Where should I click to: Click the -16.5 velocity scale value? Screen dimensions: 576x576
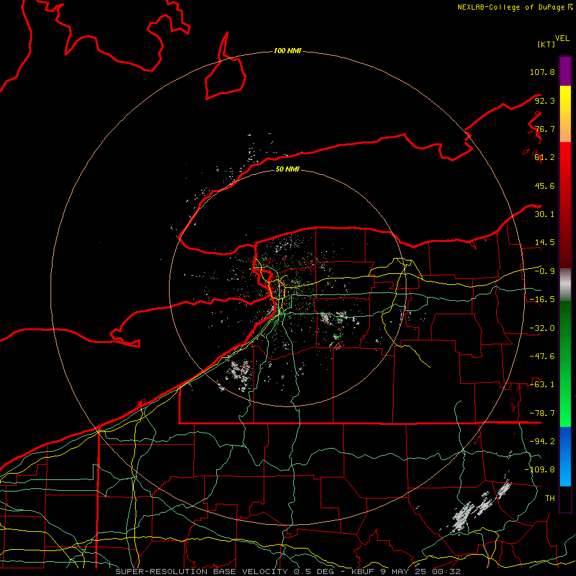click(x=542, y=300)
